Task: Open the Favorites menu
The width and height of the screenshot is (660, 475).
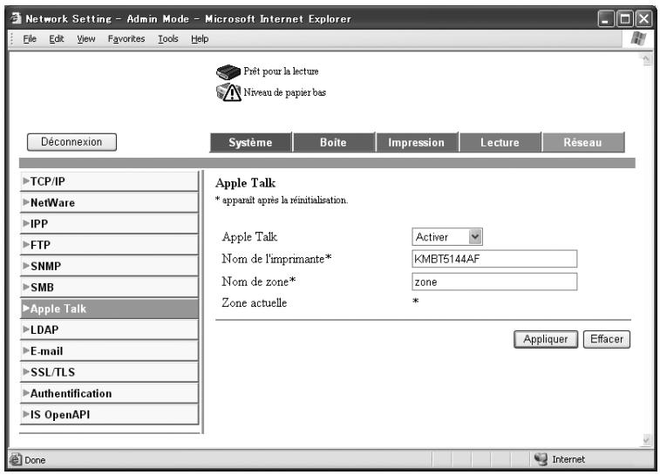Action: click(x=126, y=38)
